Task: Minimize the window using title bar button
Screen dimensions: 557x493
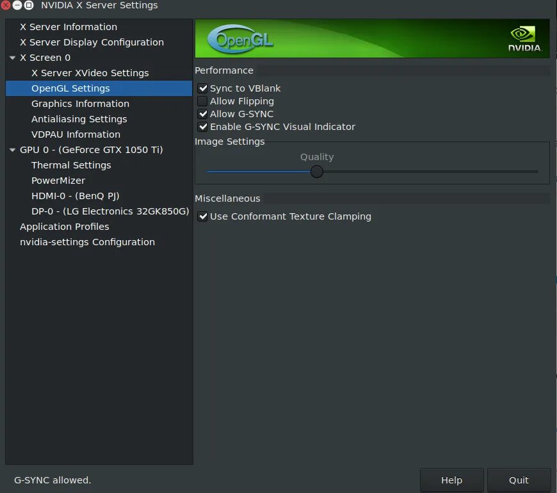Action: pyautogui.click(x=17, y=5)
